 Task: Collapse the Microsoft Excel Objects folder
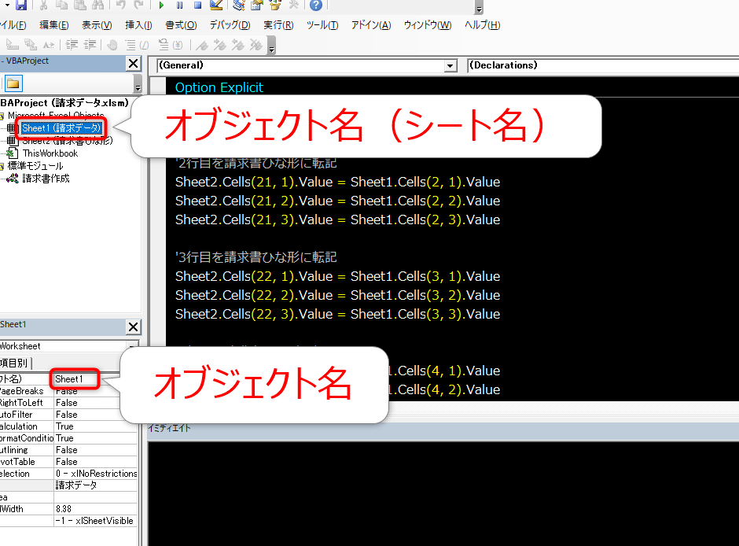pos(2,116)
